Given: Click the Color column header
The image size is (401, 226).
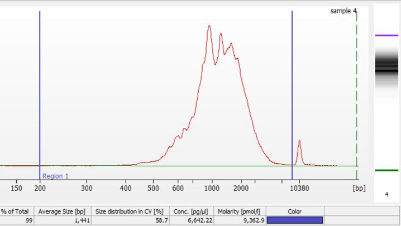Looking at the screenshot, I should pyautogui.click(x=294, y=211).
